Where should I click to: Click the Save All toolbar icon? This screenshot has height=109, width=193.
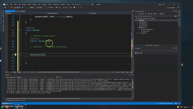[19, 8]
